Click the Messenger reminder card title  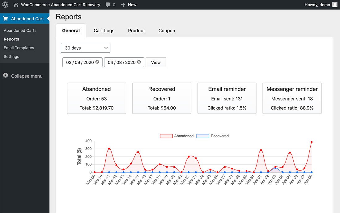click(292, 89)
